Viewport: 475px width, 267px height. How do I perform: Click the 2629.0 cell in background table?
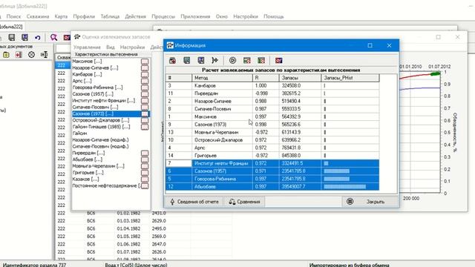tap(159, 221)
